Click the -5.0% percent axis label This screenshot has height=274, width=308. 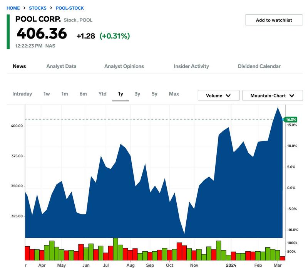coord(292,209)
